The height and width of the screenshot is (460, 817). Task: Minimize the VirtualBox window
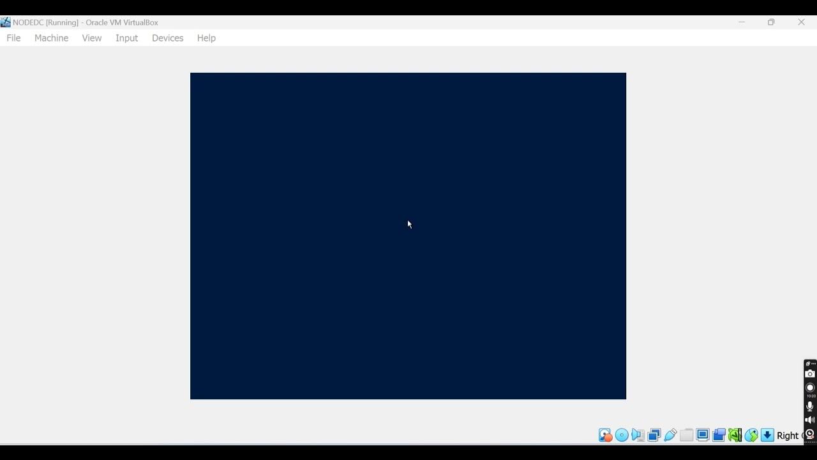tap(742, 22)
